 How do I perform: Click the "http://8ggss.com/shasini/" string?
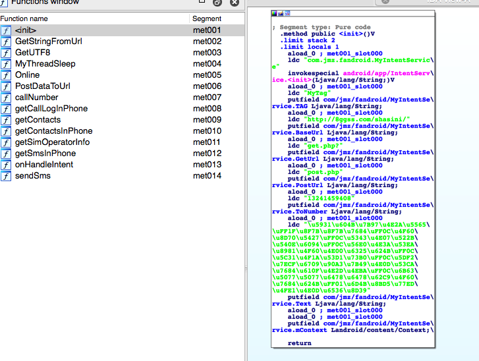357,119
